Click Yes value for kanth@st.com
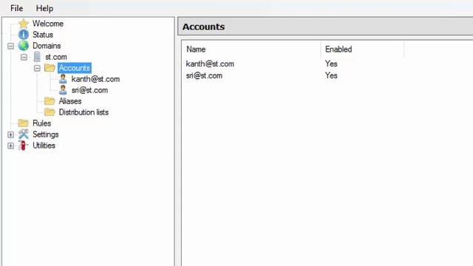This screenshot has width=473, height=266. pos(331,64)
